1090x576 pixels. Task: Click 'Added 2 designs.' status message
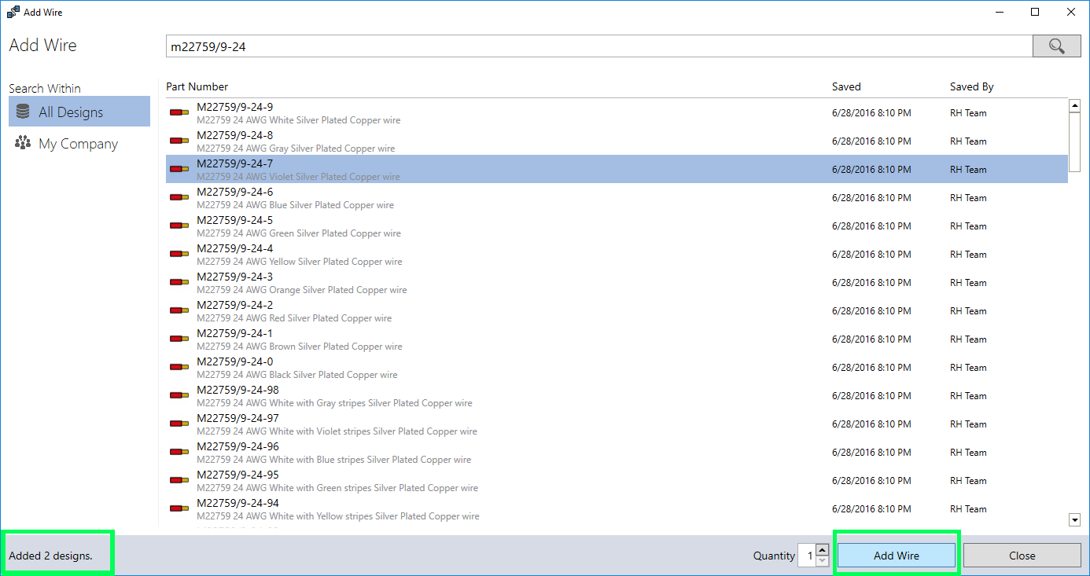point(50,556)
